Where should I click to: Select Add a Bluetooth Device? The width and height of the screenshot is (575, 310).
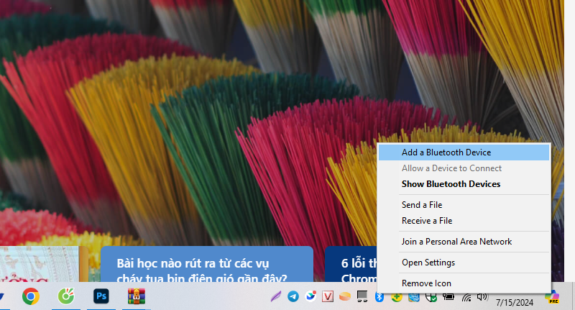[446, 152]
